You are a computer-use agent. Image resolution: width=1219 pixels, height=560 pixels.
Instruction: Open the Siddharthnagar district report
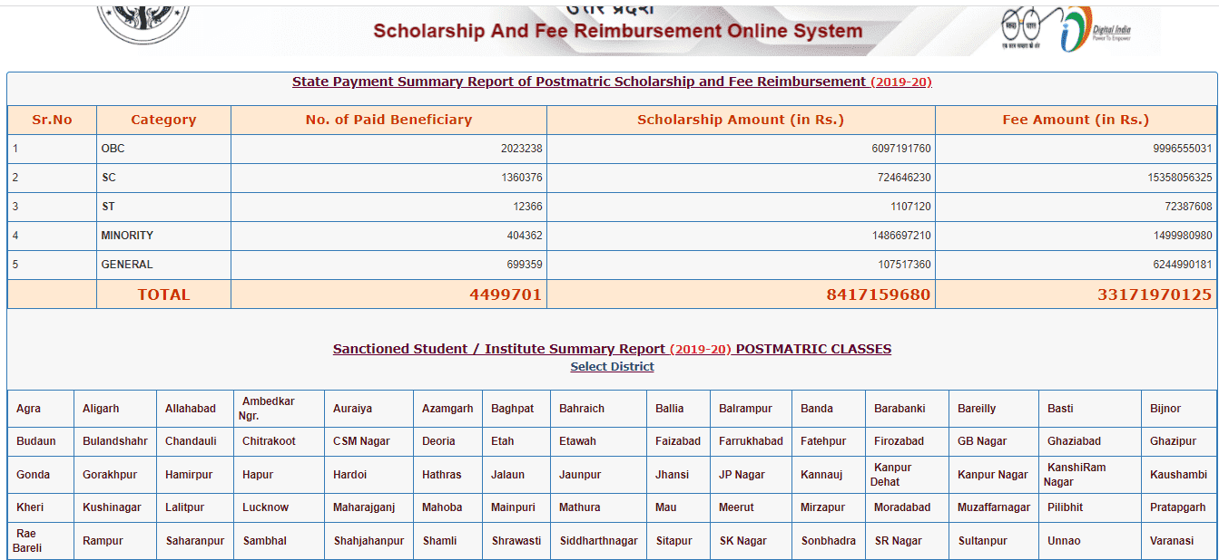[x=595, y=541]
